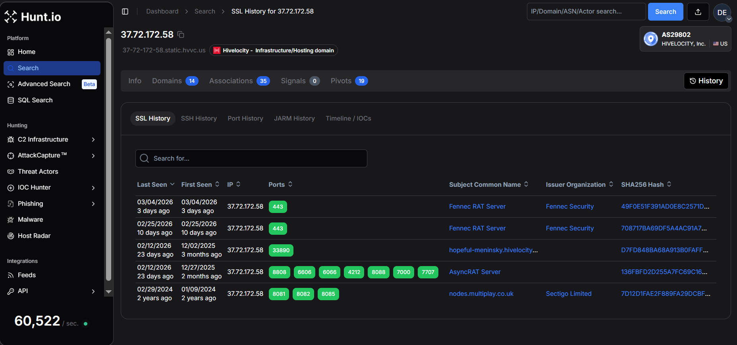Go to Threat Actors in sidebar
Screen dimensions: 737x345
[x=38, y=171]
